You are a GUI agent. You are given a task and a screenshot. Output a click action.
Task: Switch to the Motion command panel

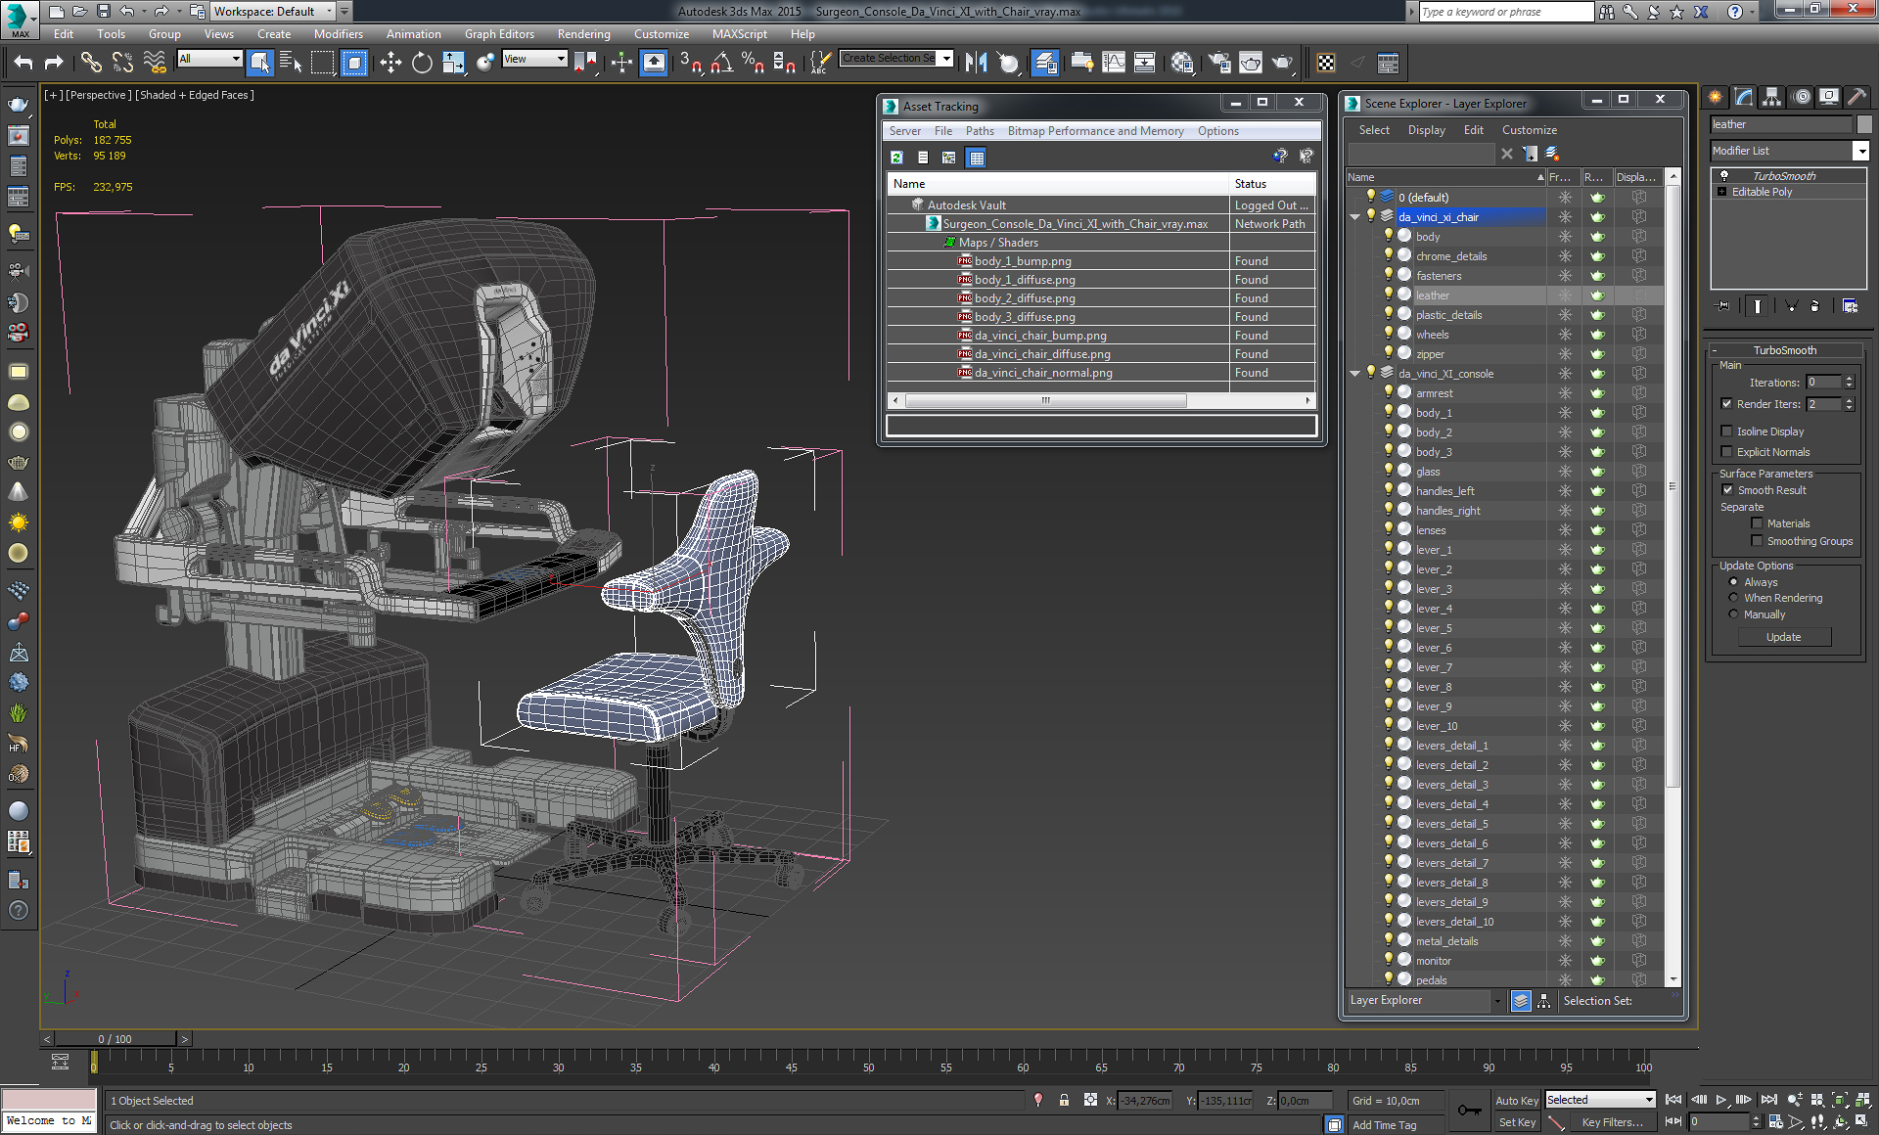[1801, 97]
